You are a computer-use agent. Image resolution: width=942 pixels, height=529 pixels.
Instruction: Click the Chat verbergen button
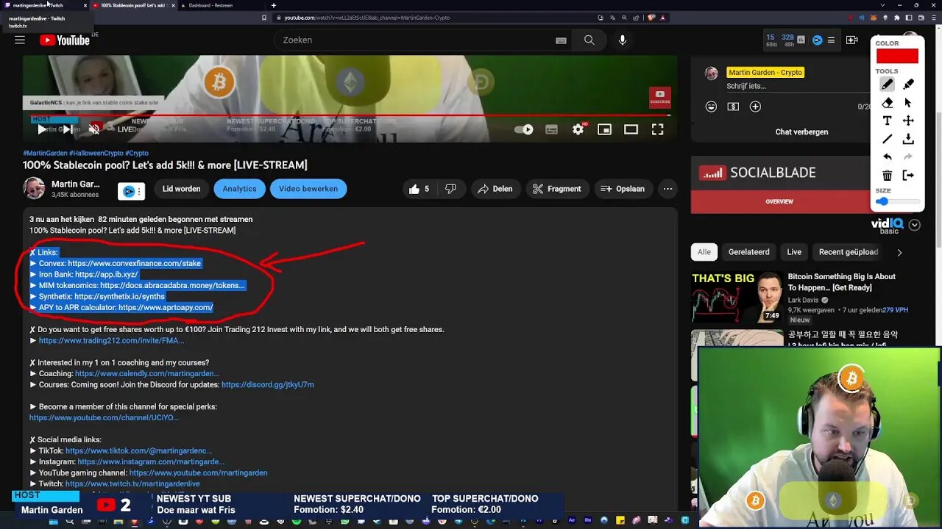coord(801,132)
